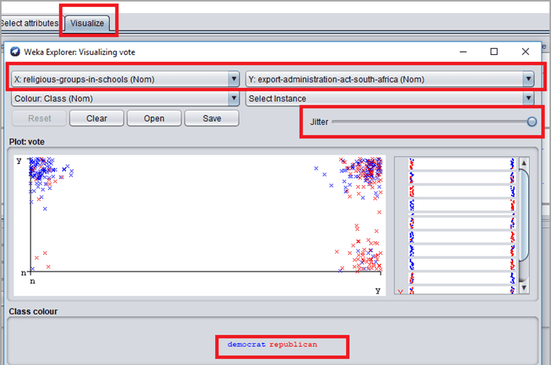Click the attribute strip scroll down arrow
The width and height of the screenshot is (551, 365).
[x=524, y=288]
